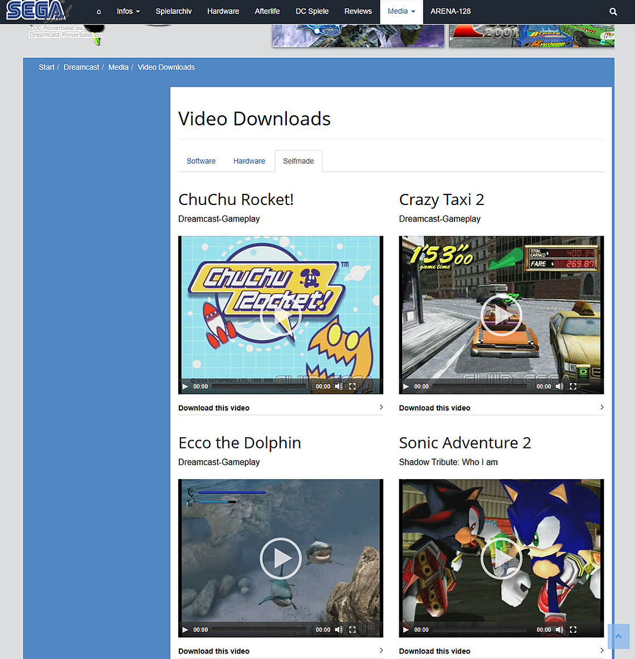Play Crazy Taxi 2 video via center play button

coord(501,315)
